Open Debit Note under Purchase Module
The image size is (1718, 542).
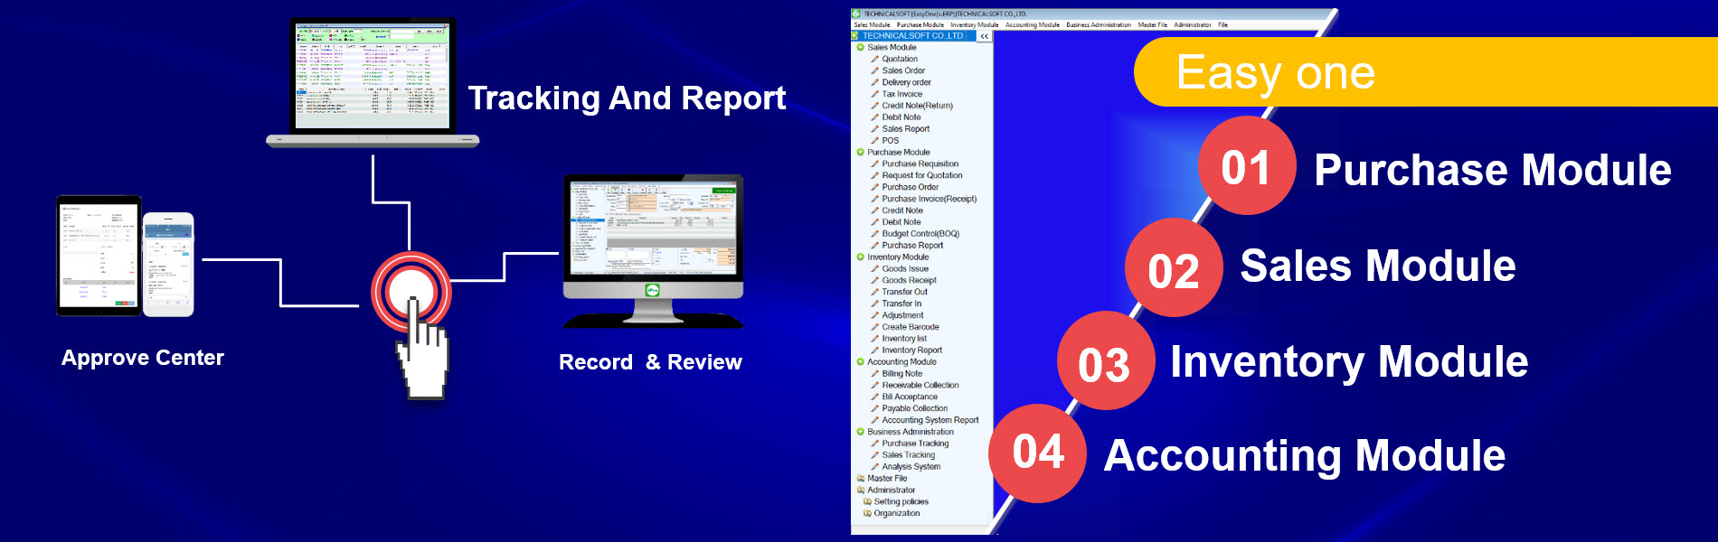[901, 222]
